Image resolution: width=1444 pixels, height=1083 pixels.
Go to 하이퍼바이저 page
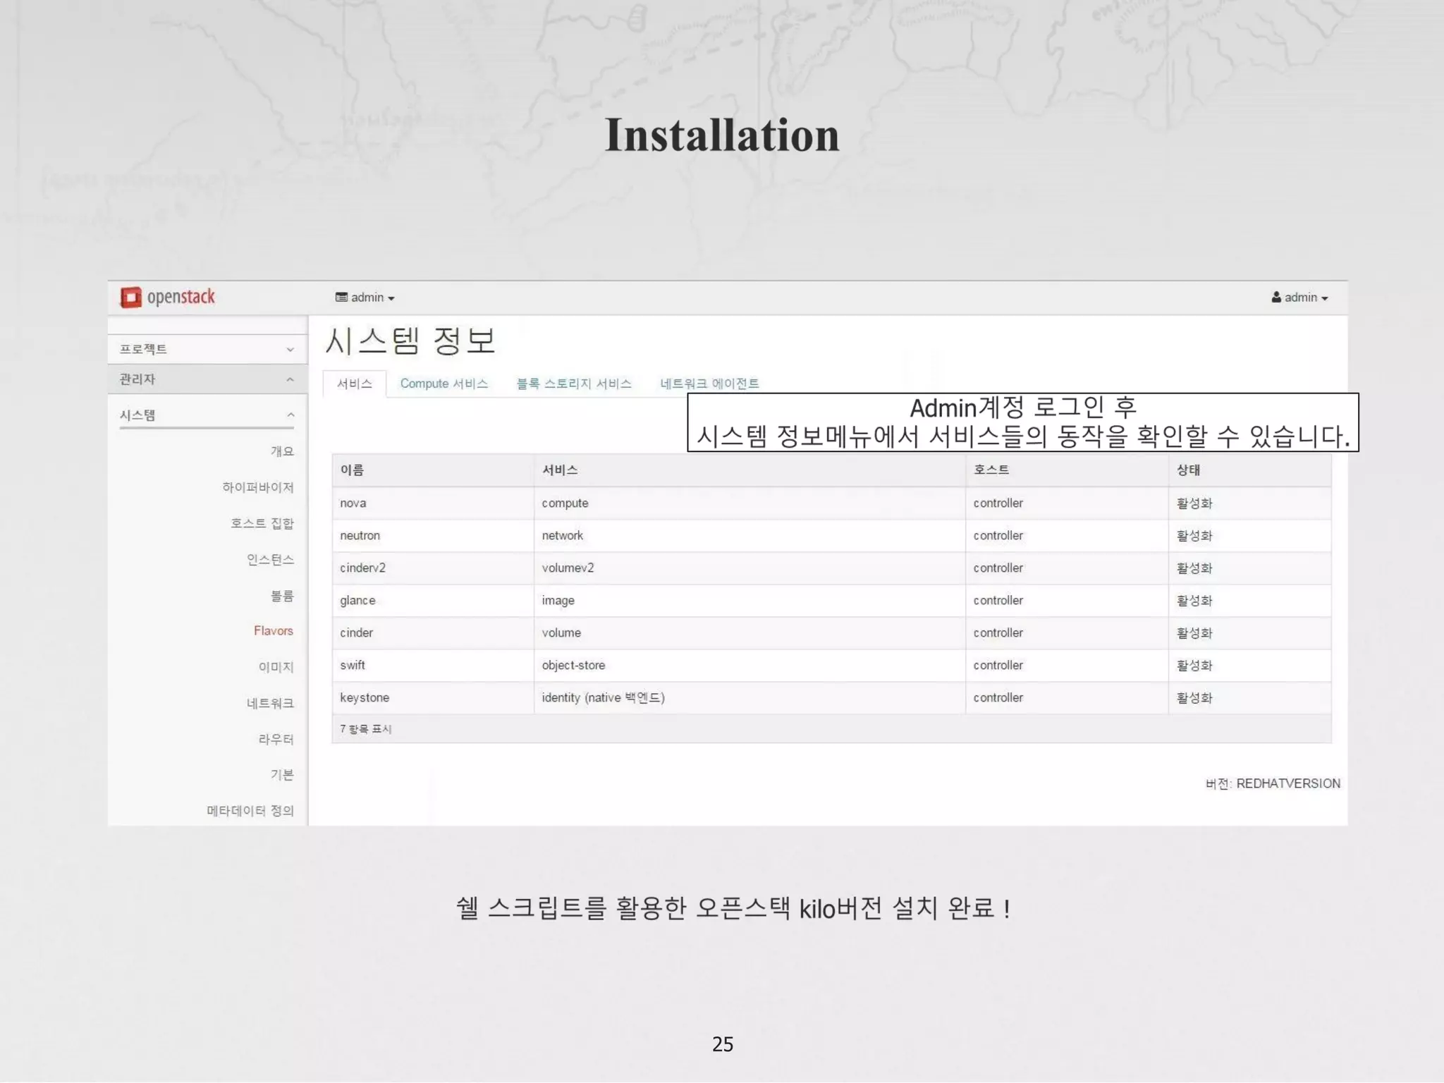click(257, 487)
